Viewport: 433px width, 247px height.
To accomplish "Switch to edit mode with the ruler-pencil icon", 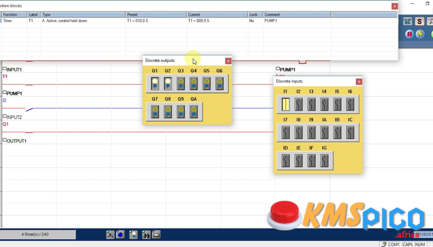I will 408,22.
